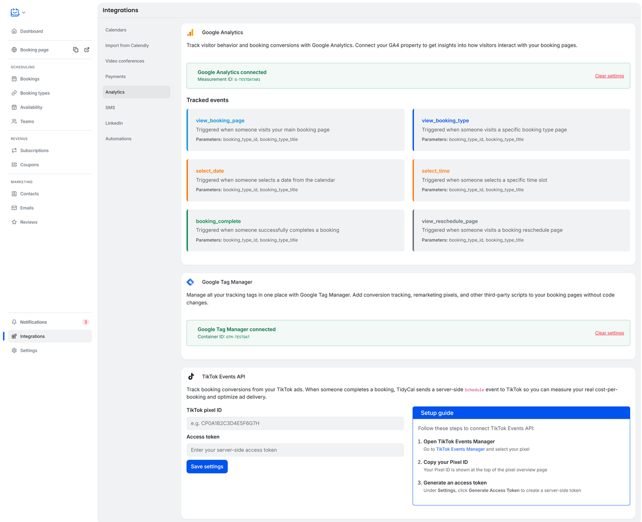The height and width of the screenshot is (522, 642).
Task: Open Contacts sidebar item
Action: pos(50,194)
